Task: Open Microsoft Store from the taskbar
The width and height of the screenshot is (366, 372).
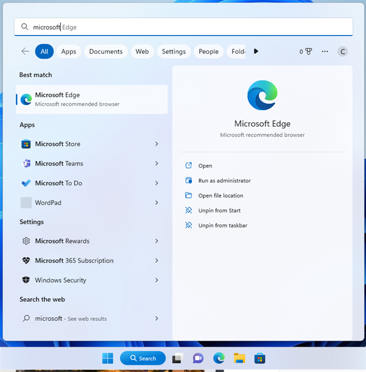Action: 260,358
